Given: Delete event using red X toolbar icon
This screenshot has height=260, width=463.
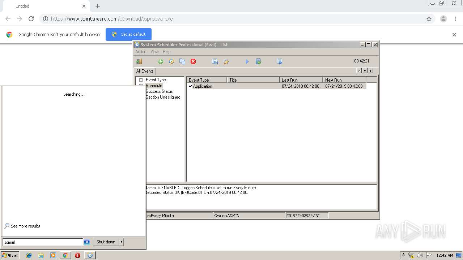Looking at the screenshot, I should click(193, 61).
